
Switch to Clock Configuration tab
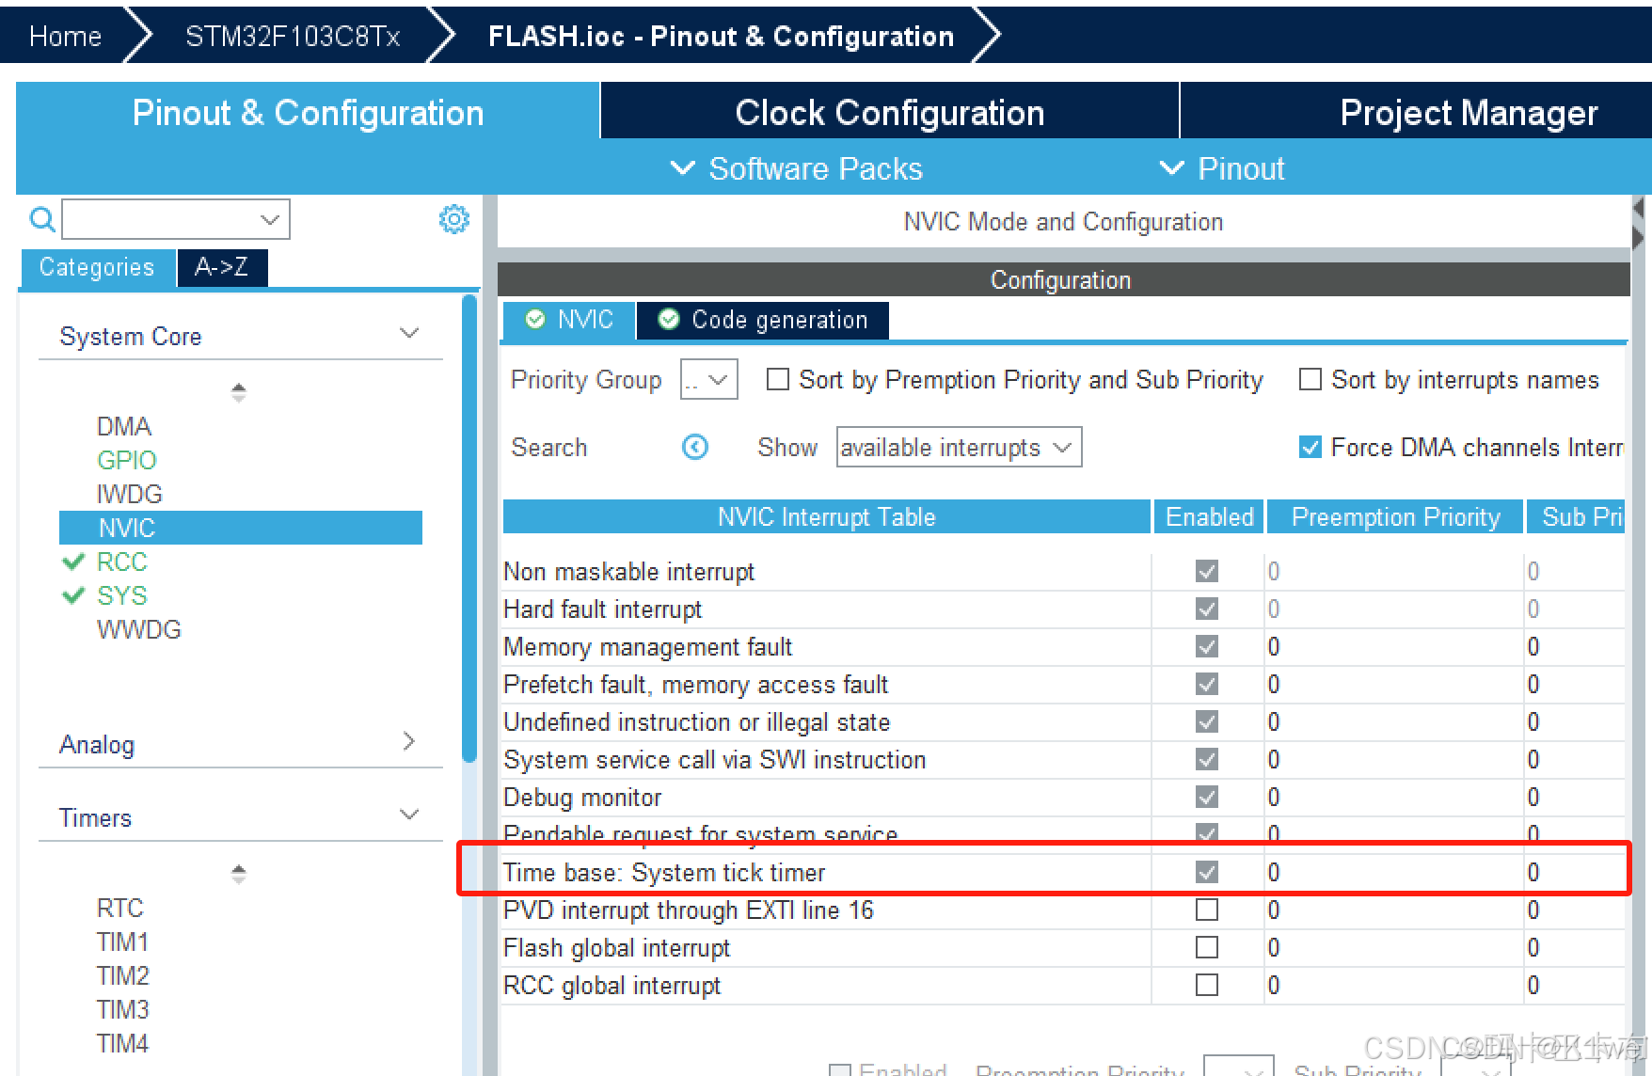click(x=889, y=113)
